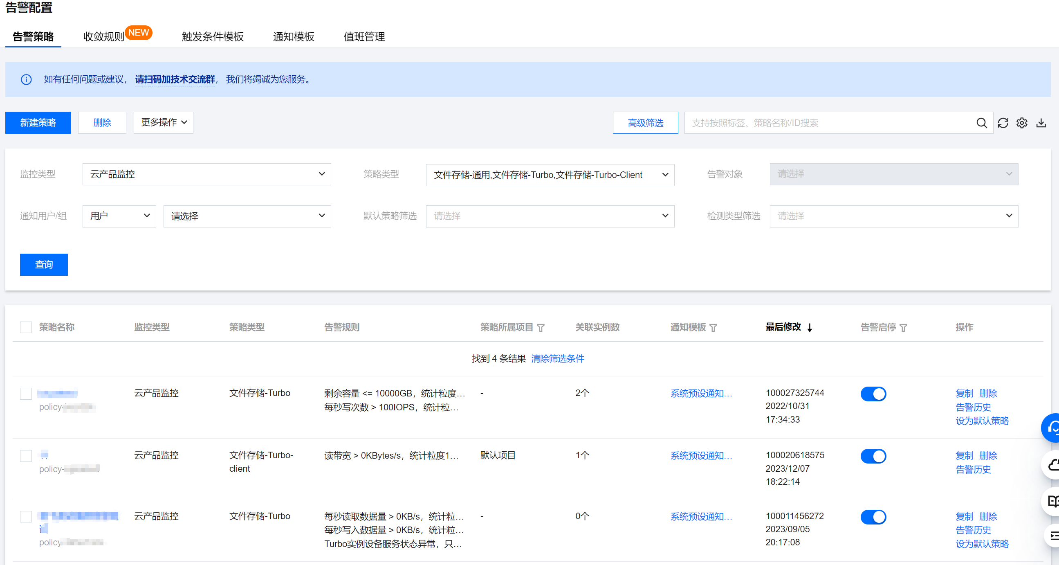The image size is (1059, 565).
Task: Click 清除筛选条件 link
Action: pyautogui.click(x=557, y=358)
